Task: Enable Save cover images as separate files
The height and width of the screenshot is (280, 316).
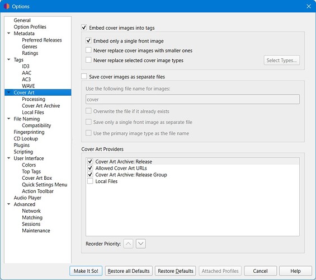Action: click(x=84, y=77)
